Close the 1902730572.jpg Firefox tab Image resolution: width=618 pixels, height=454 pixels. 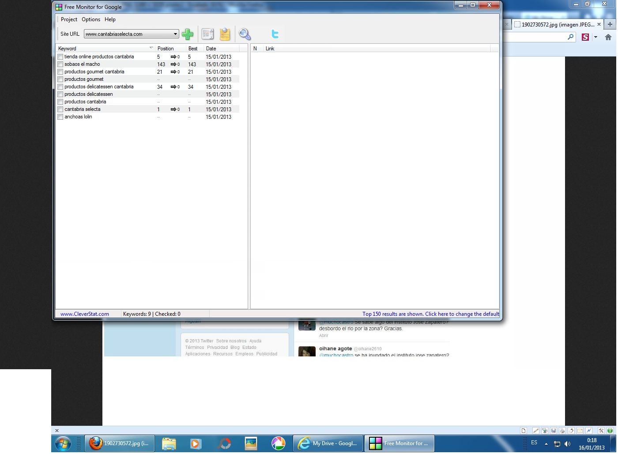599,25
